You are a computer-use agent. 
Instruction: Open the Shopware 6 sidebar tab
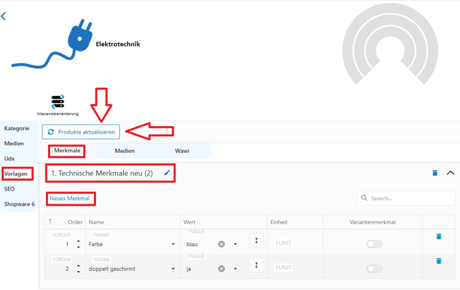pyautogui.click(x=19, y=204)
